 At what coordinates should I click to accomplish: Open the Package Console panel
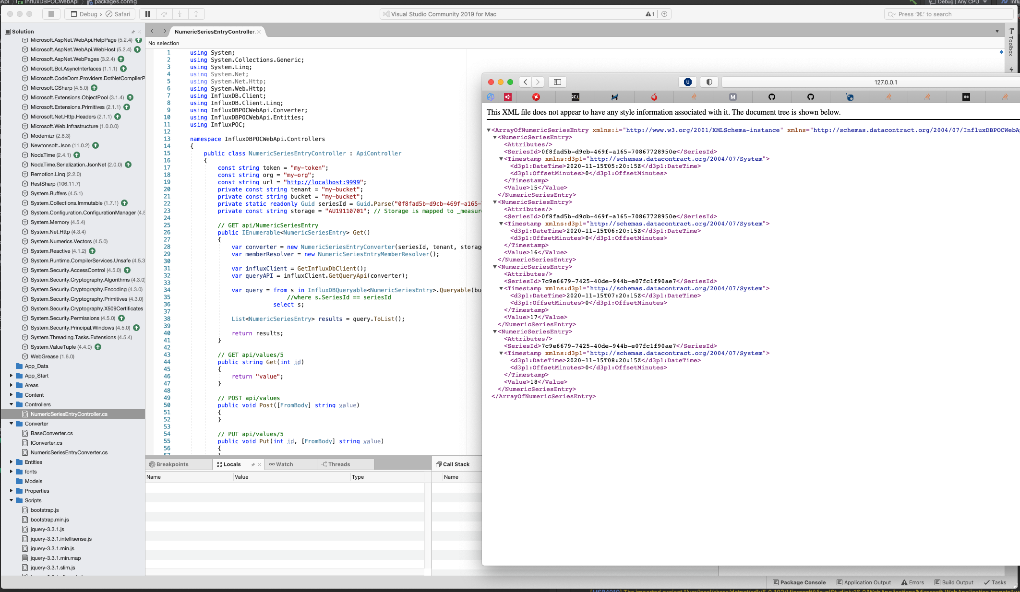tap(799, 582)
